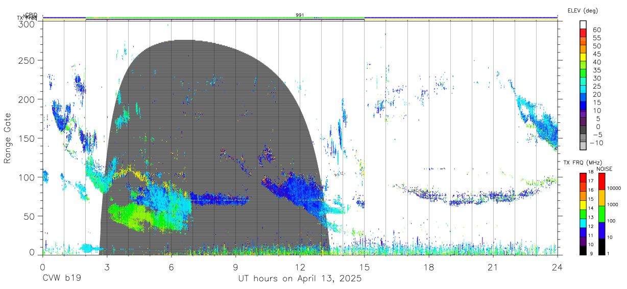Click the '300' Range Gate tick
Screen dimensions: 627x289
tap(28, 23)
